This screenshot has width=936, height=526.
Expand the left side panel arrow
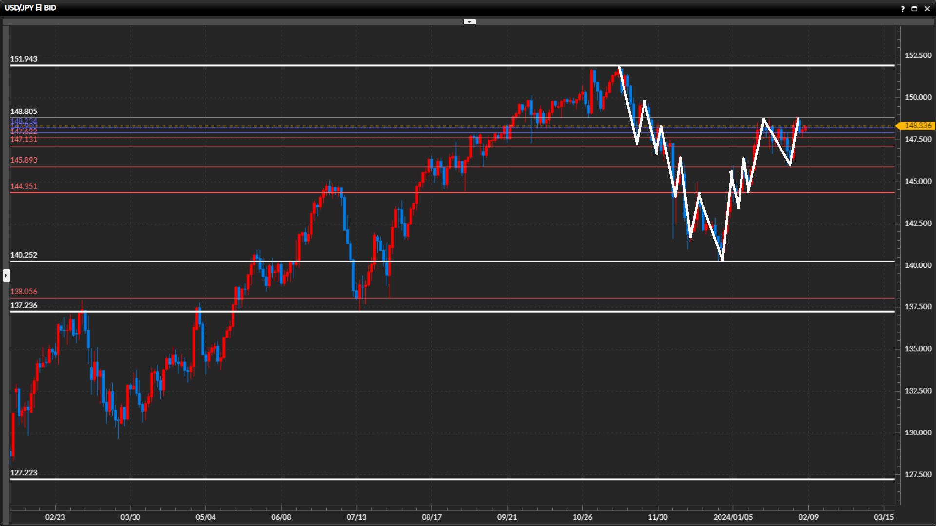(6, 275)
